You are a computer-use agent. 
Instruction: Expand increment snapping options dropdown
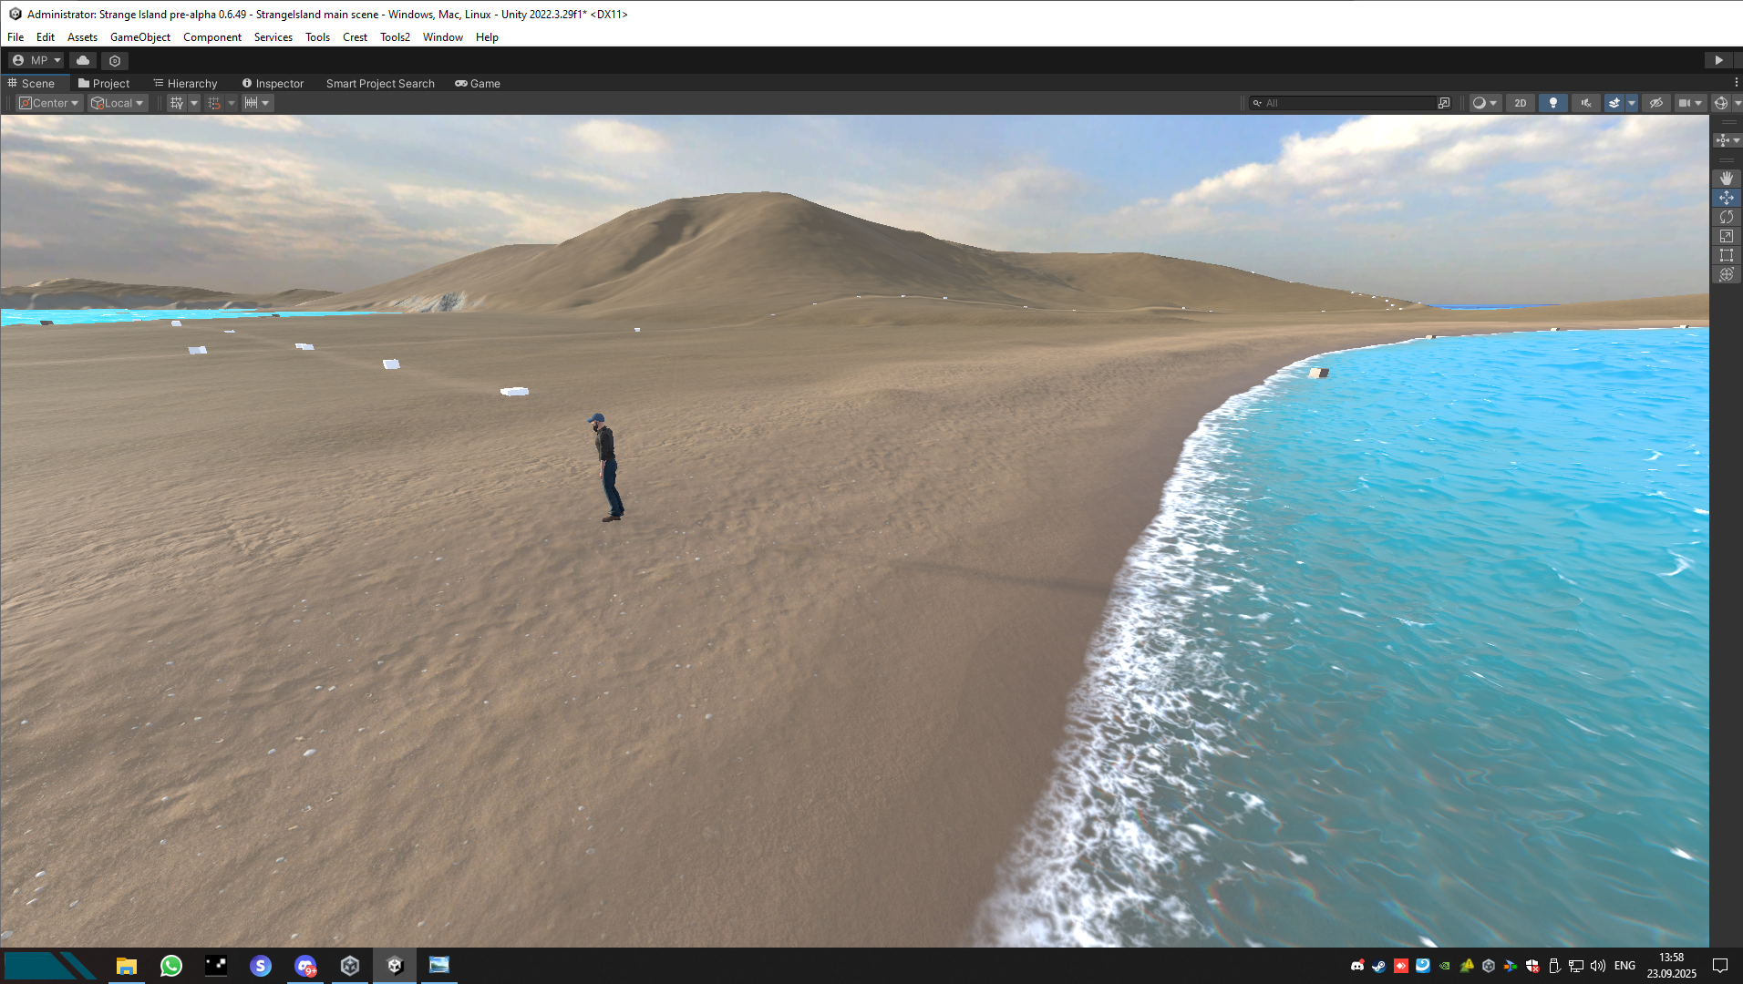click(x=266, y=103)
